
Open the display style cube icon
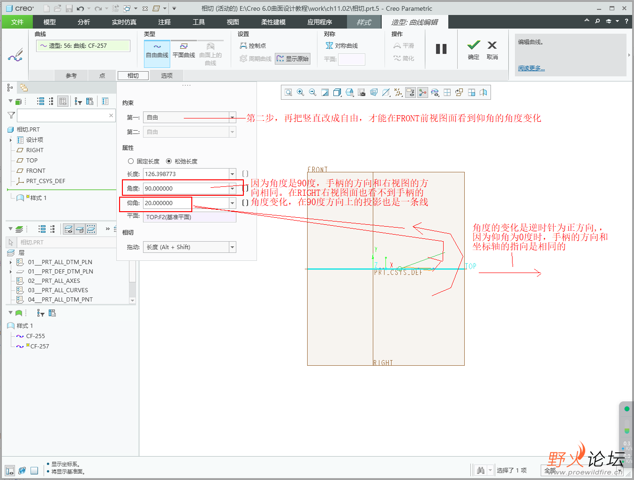(337, 93)
